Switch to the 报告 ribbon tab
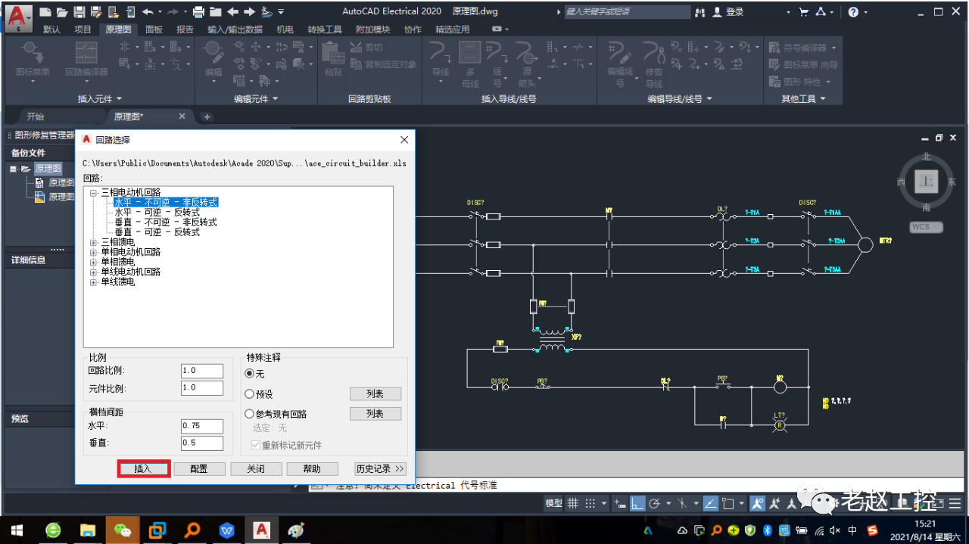Viewport: 969px width, 544px height. [x=185, y=30]
